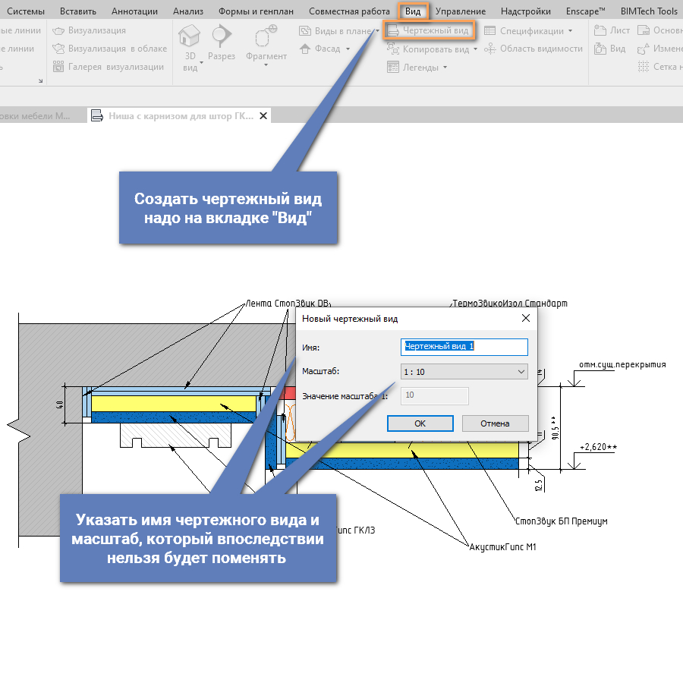The width and height of the screenshot is (683, 683).
Task: Expand Спецификации dropdown arrow
Action: (x=570, y=31)
